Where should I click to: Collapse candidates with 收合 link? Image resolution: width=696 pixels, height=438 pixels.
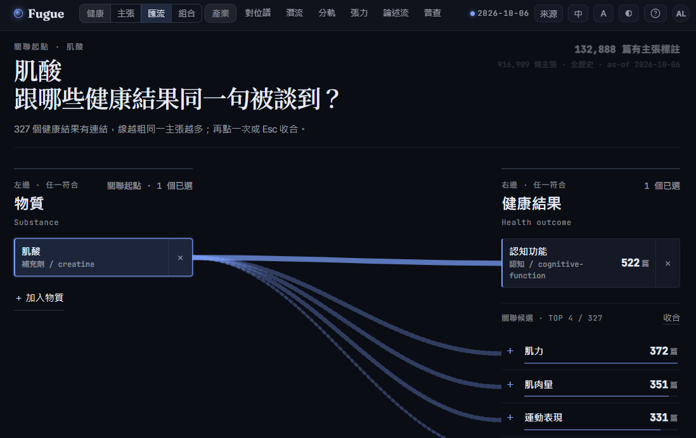[x=671, y=318]
